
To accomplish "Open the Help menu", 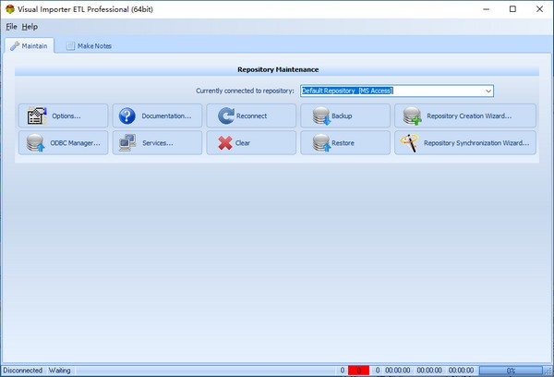I will (x=30, y=27).
